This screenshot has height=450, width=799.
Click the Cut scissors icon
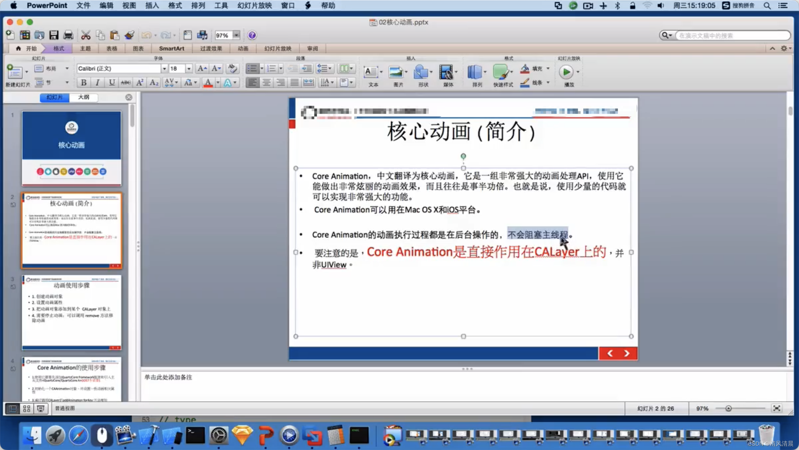86,35
